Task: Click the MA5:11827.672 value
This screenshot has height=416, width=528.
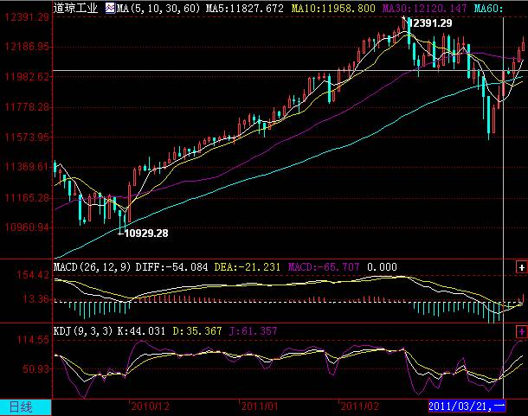Action: pos(245,8)
